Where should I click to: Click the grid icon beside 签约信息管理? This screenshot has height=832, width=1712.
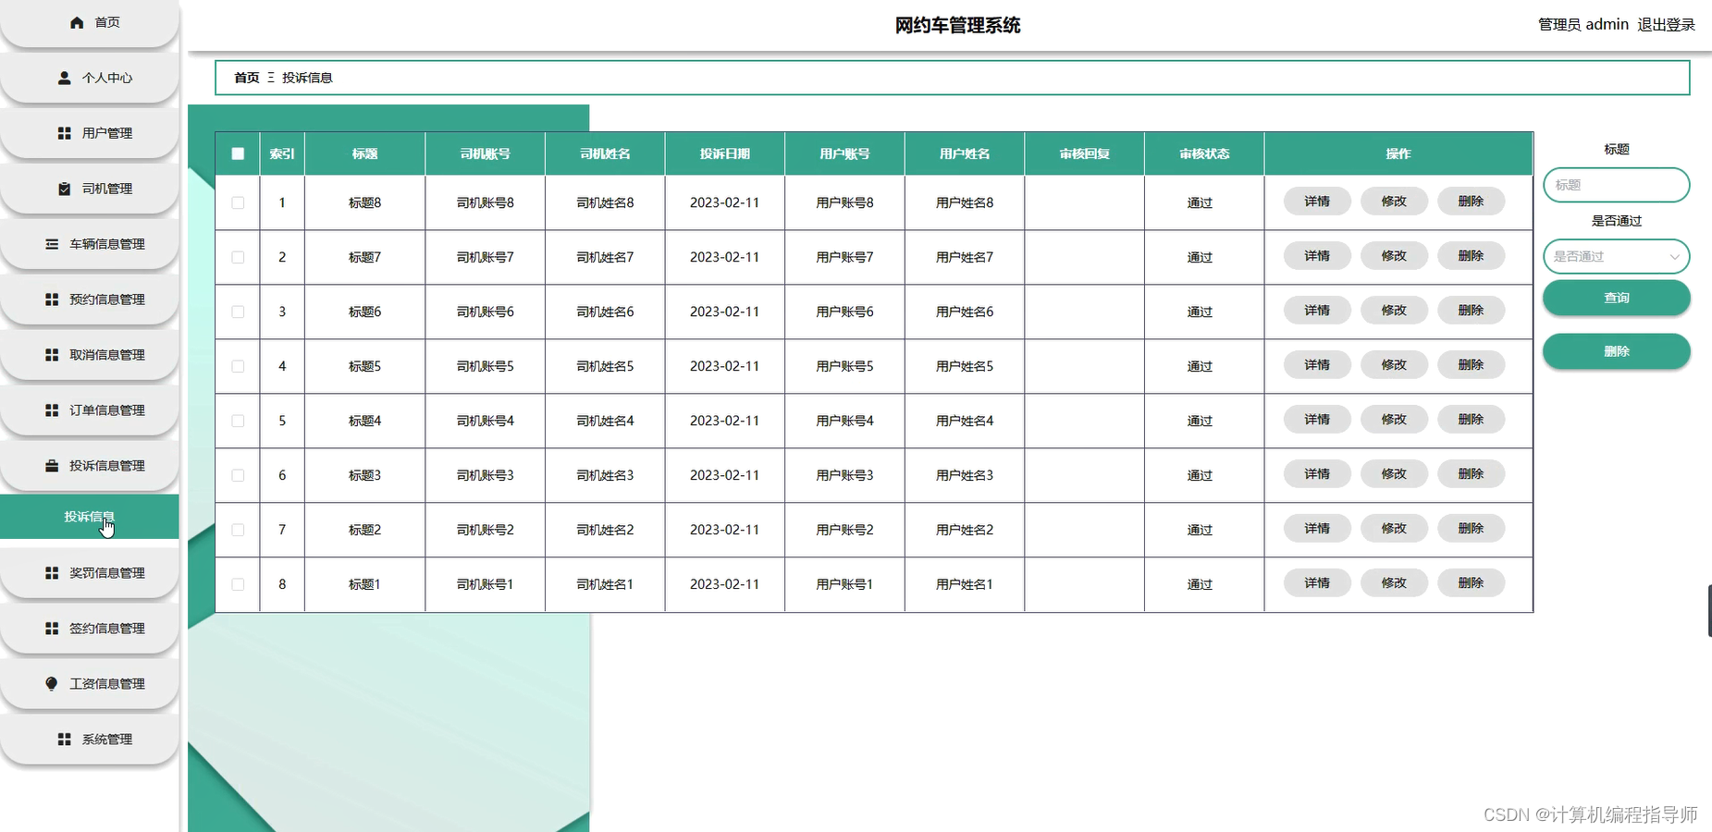click(x=52, y=629)
